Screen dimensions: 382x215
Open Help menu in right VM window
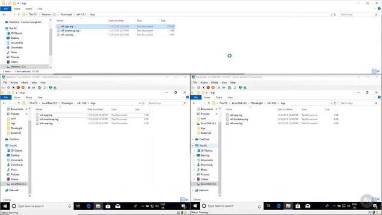(233, 82)
